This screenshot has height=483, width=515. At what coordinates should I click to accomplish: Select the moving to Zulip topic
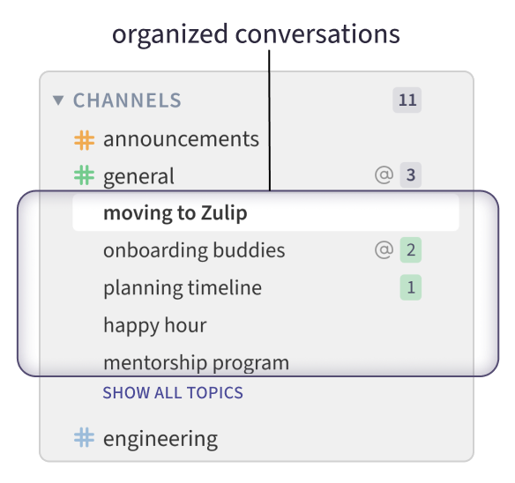tap(265, 212)
